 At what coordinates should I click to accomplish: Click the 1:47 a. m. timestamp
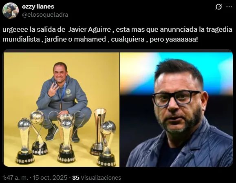coord(15,178)
